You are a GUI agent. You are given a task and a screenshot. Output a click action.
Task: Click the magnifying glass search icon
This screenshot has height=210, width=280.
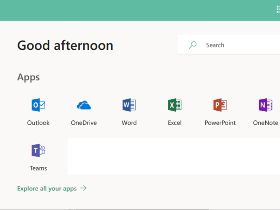192,45
